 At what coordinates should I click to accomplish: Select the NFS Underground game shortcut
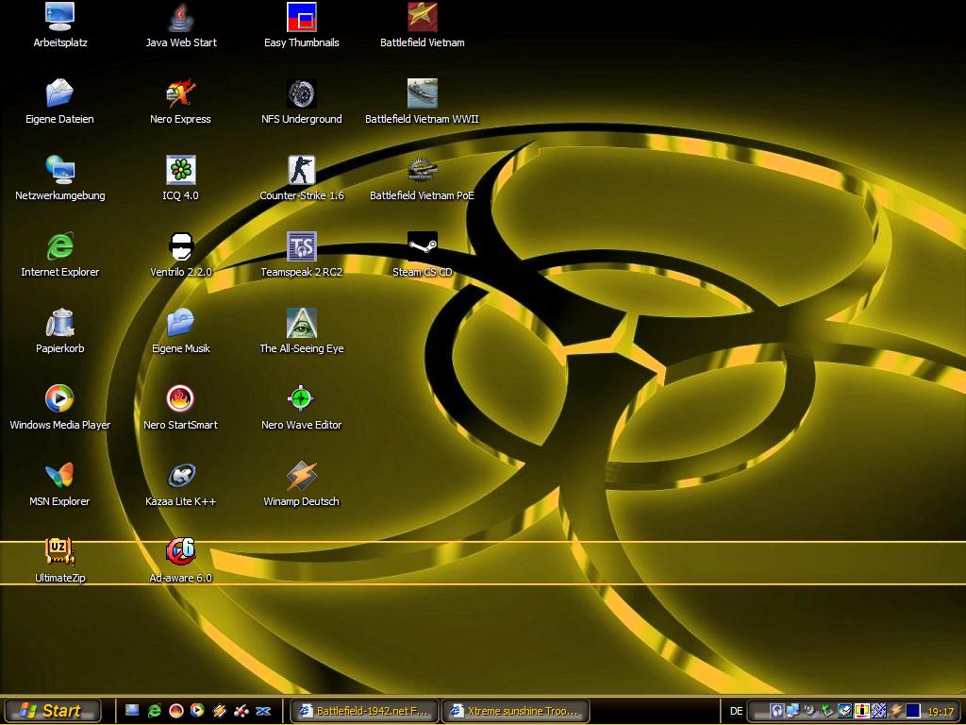tap(301, 102)
